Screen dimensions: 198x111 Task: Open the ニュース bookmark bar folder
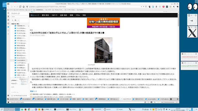pyautogui.click(x=29, y=10)
